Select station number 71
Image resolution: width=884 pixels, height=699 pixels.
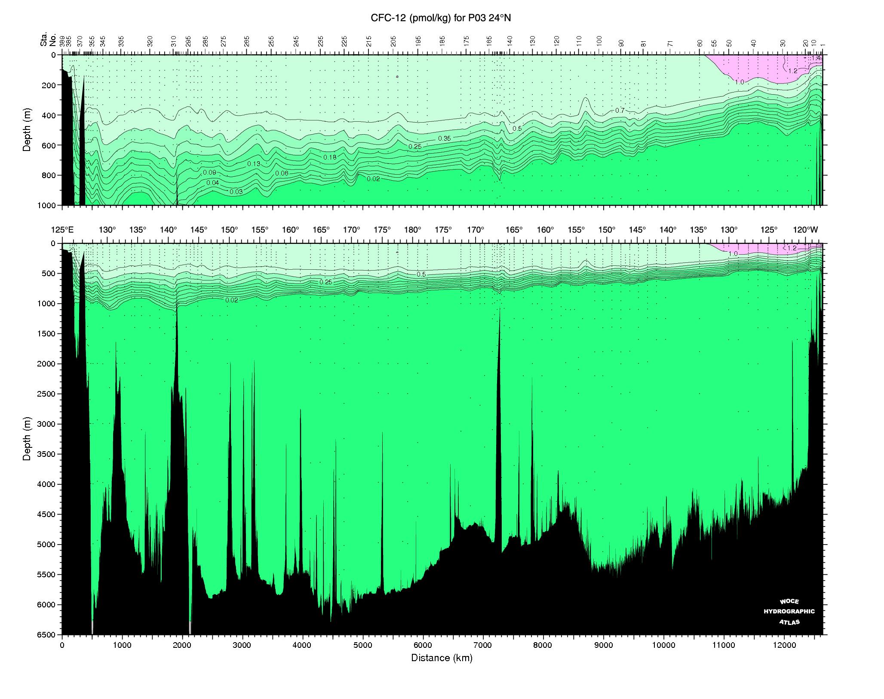pyautogui.click(x=670, y=43)
